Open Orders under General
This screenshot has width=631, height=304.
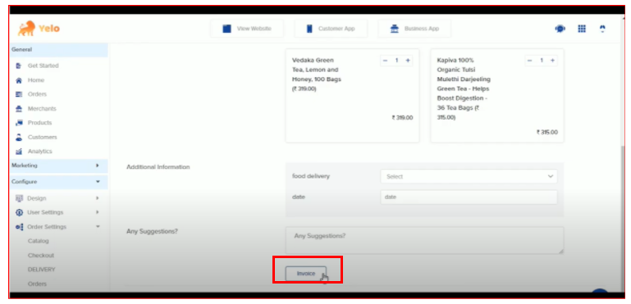point(37,94)
